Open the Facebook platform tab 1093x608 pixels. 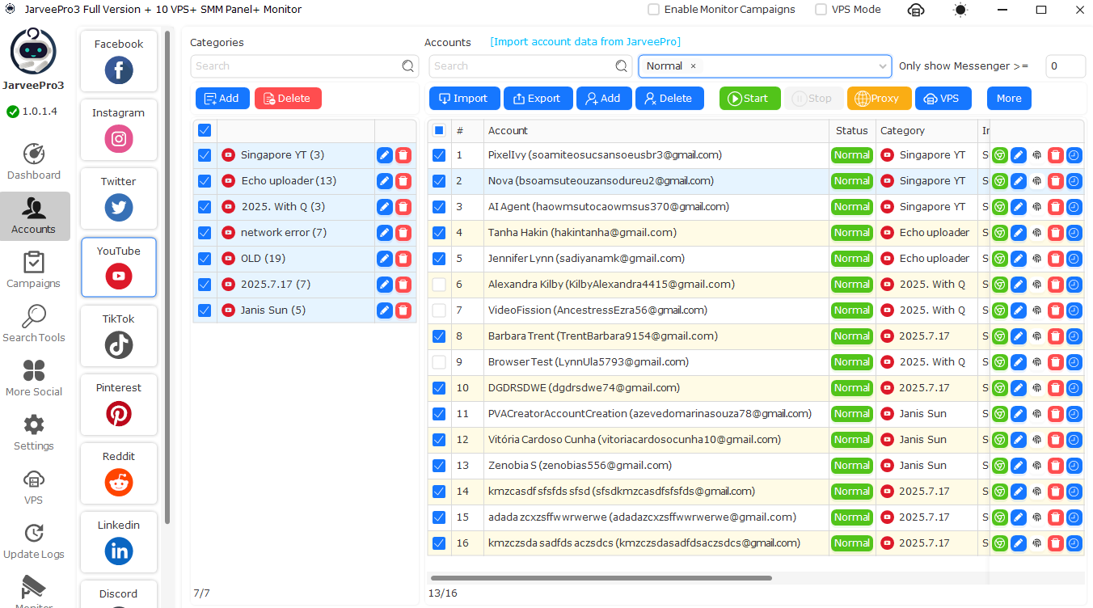coord(119,61)
